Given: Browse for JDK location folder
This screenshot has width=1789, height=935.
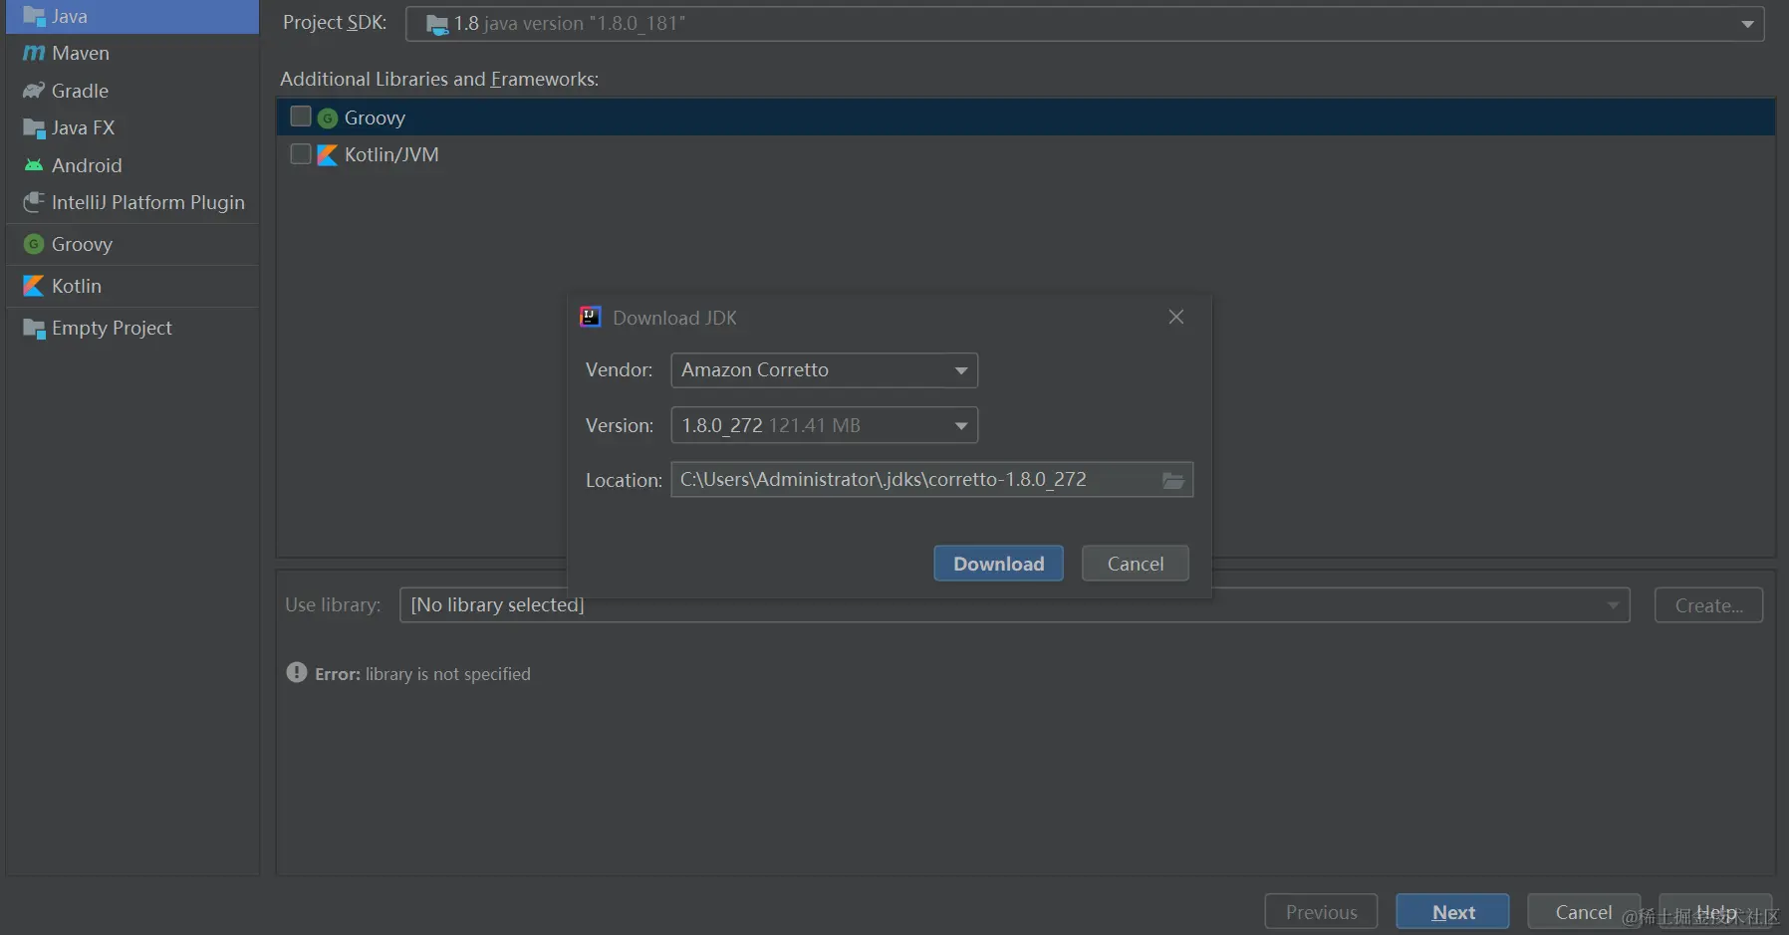Looking at the screenshot, I should 1173,481.
